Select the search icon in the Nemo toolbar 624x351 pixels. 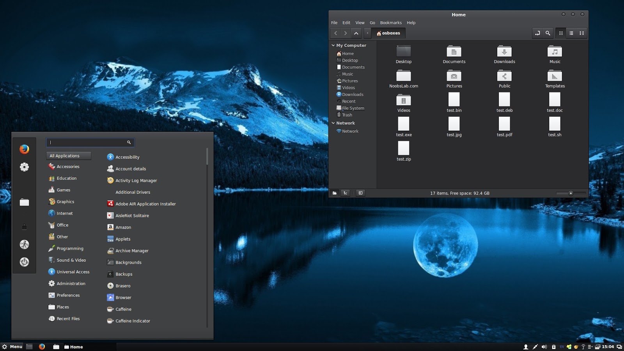tap(548, 33)
